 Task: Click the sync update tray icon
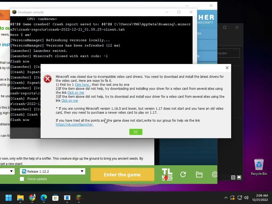coord(232,198)
